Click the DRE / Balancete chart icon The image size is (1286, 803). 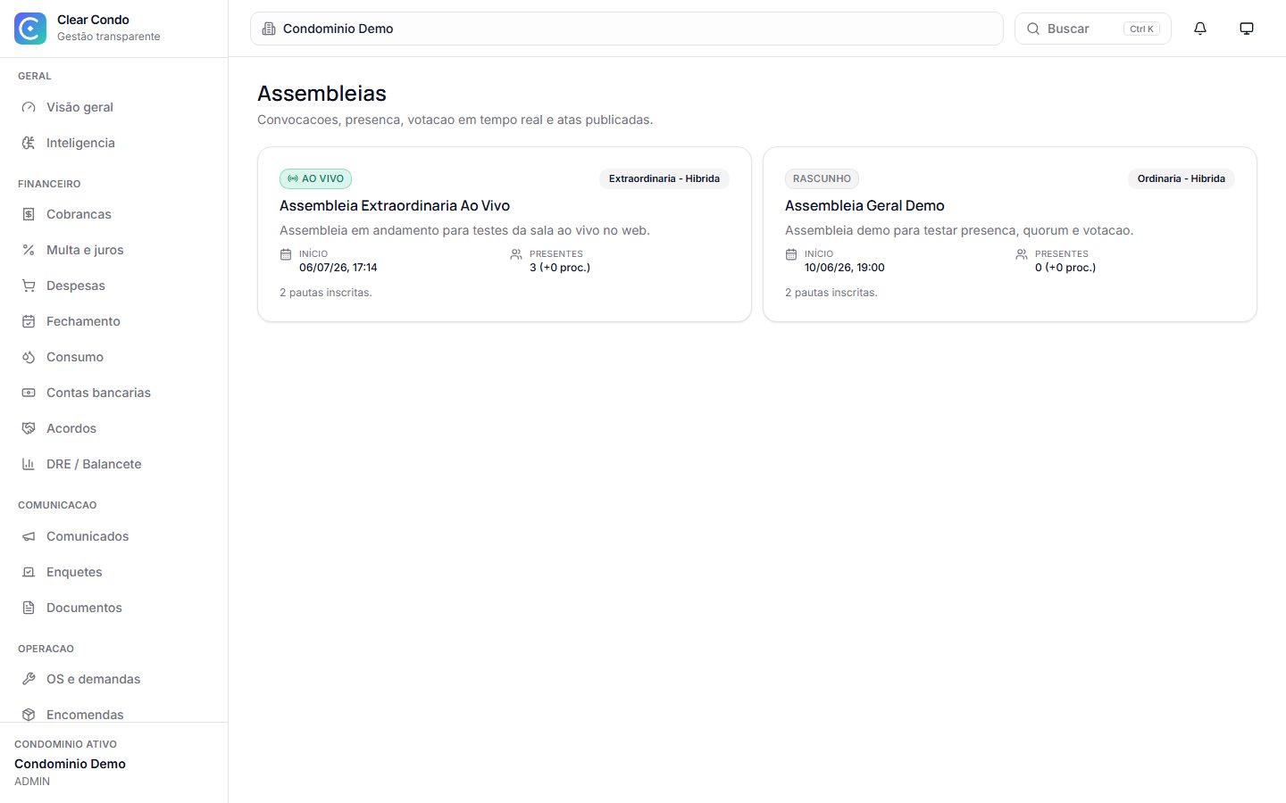29,464
